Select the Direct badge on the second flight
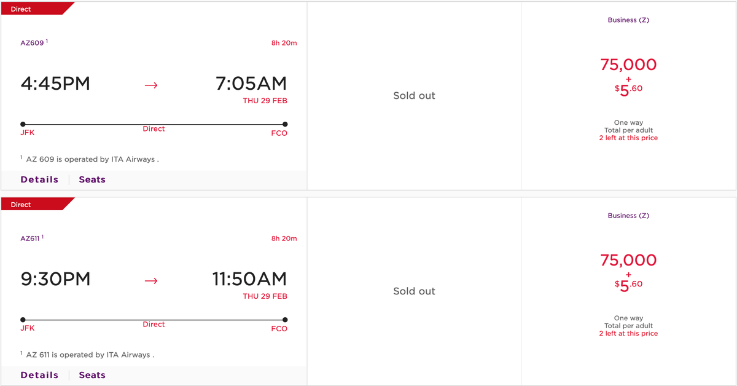This screenshot has height=386, width=737. tap(20, 203)
